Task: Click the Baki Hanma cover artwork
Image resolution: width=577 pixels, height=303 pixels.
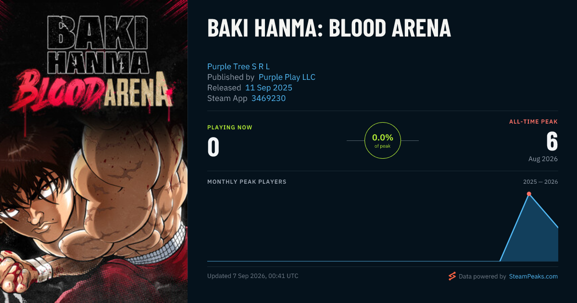Action: tap(94, 151)
